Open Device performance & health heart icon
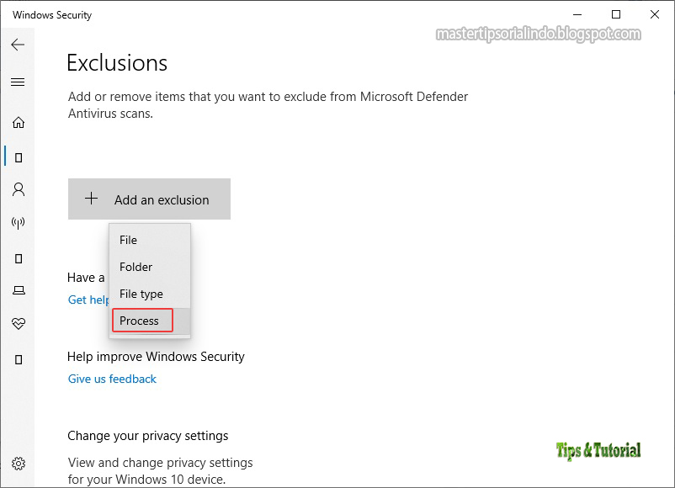 click(19, 323)
